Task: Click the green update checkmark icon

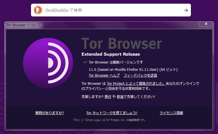Action: (x=85, y=62)
